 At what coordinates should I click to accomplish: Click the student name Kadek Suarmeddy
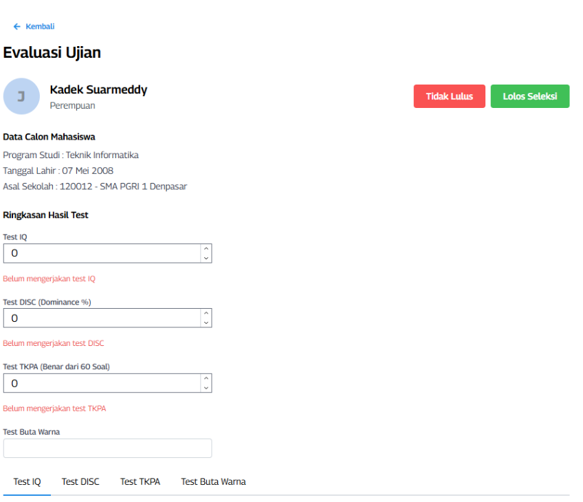tap(98, 90)
